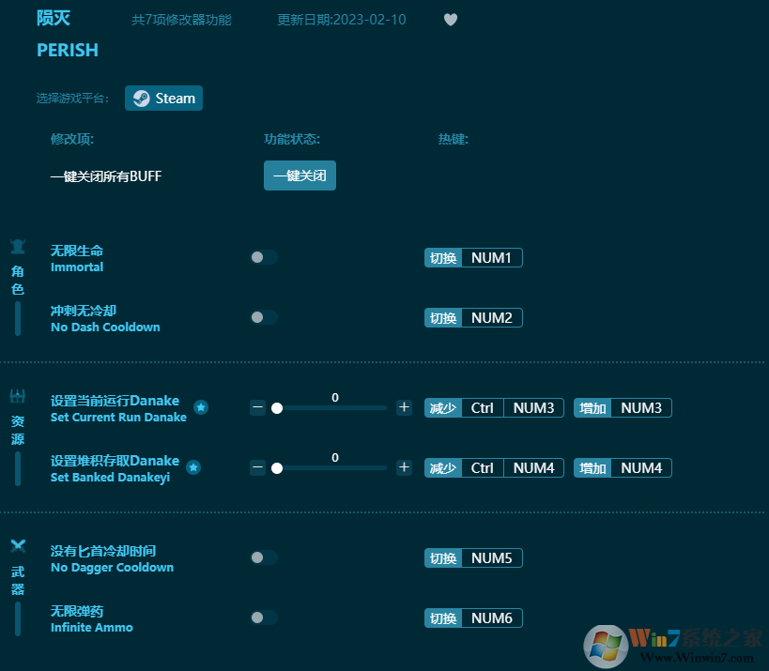The image size is (769, 671).
Task: Click 增加 NUM3 hotkey box
Action: (623, 408)
